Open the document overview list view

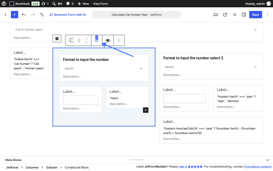pyautogui.click(x=42, y=15)
